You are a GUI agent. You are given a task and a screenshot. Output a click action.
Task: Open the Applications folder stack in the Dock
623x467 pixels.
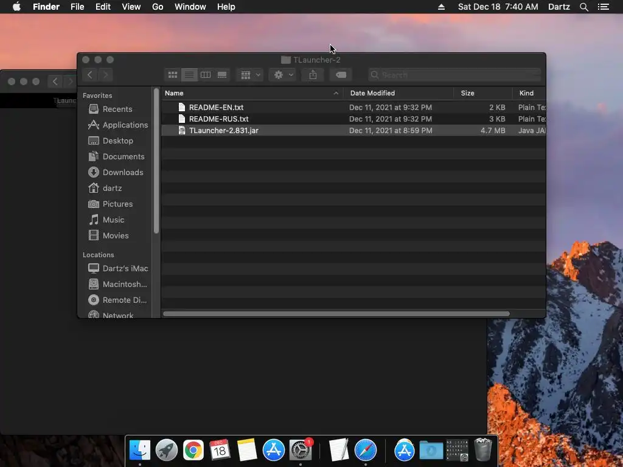click(x=405, y=450)
